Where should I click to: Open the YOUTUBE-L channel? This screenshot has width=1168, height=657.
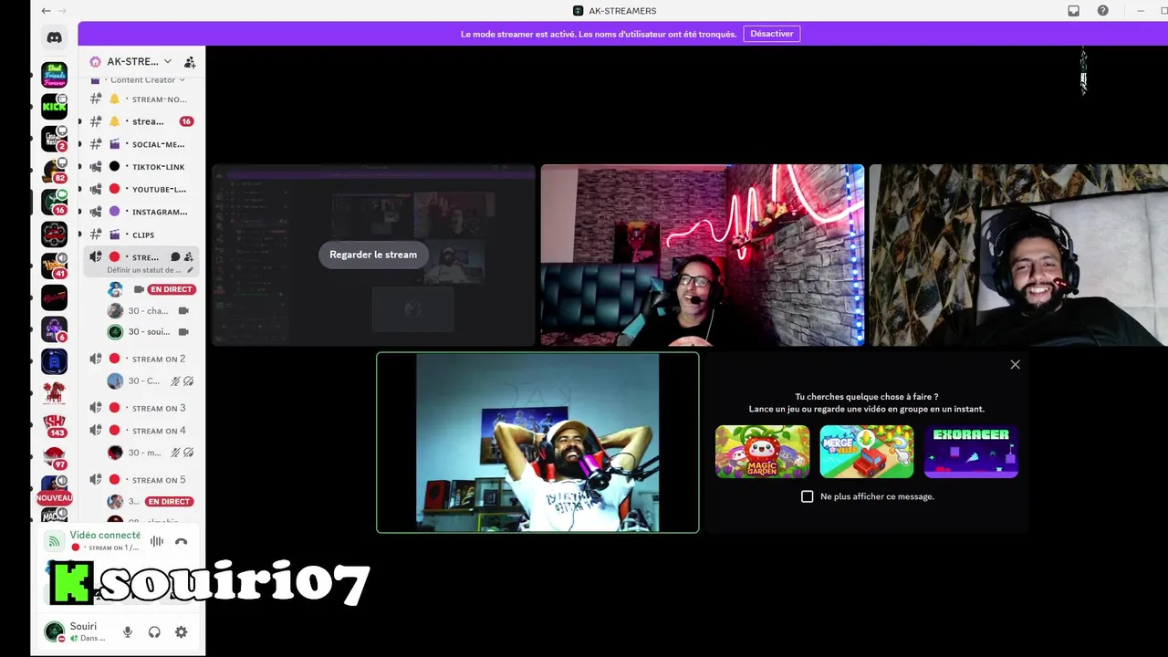(x=141, y=189)
